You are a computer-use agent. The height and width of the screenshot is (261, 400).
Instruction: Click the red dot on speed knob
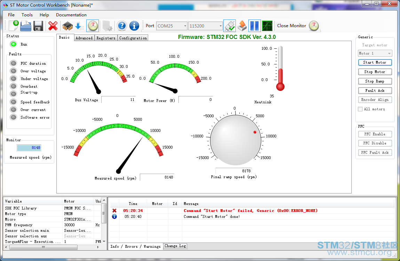tap(255, 132)
